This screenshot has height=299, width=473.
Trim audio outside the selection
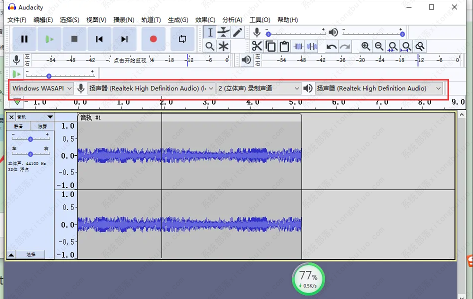(x=298, y=46)
